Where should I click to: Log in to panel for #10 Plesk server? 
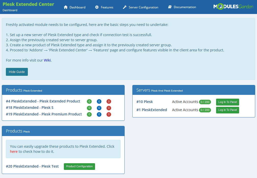click(x=227, y=102)
